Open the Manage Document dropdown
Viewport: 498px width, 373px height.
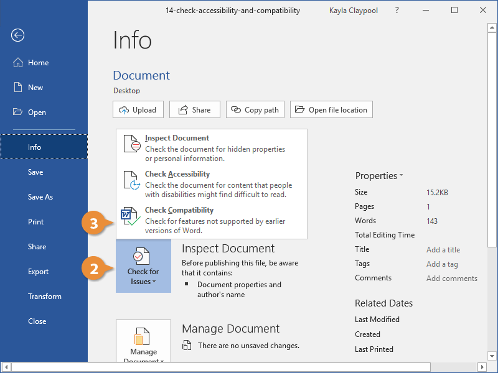click(143, 347)
